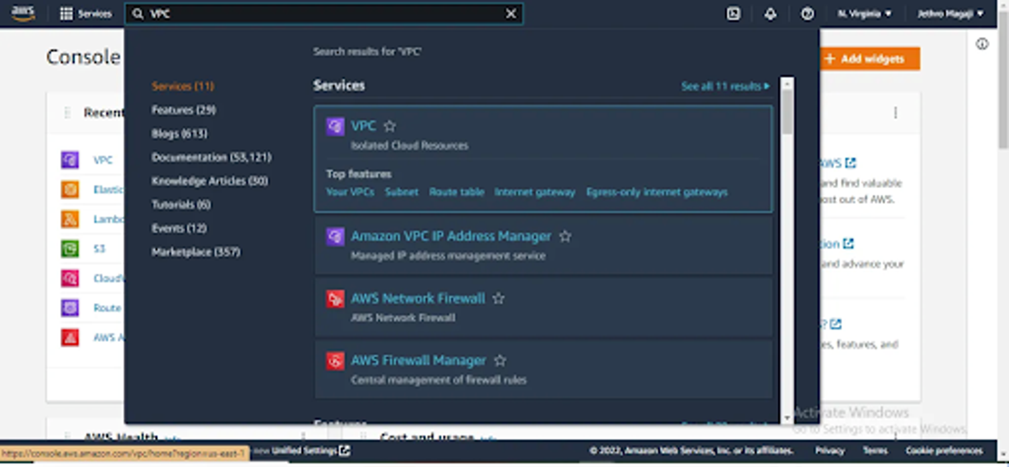1009x467 pixels.
Task: Click the Add widgets button
Action: (x=870, y=58)
